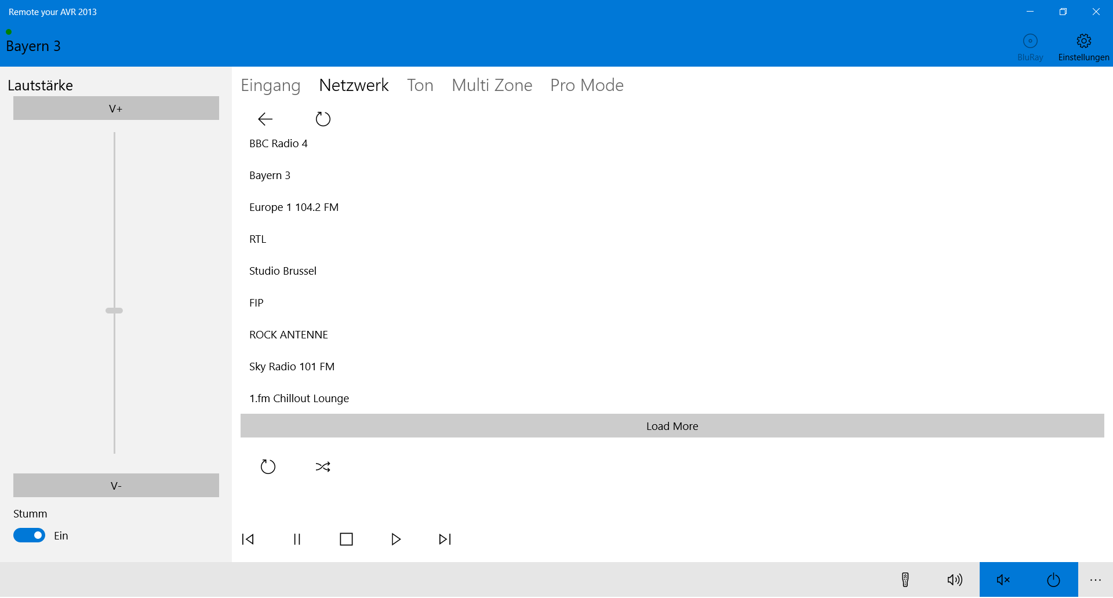Open the Ton tab
Image resolution: width=1113 pixels, height=598 pixels.
pos(420,86)
